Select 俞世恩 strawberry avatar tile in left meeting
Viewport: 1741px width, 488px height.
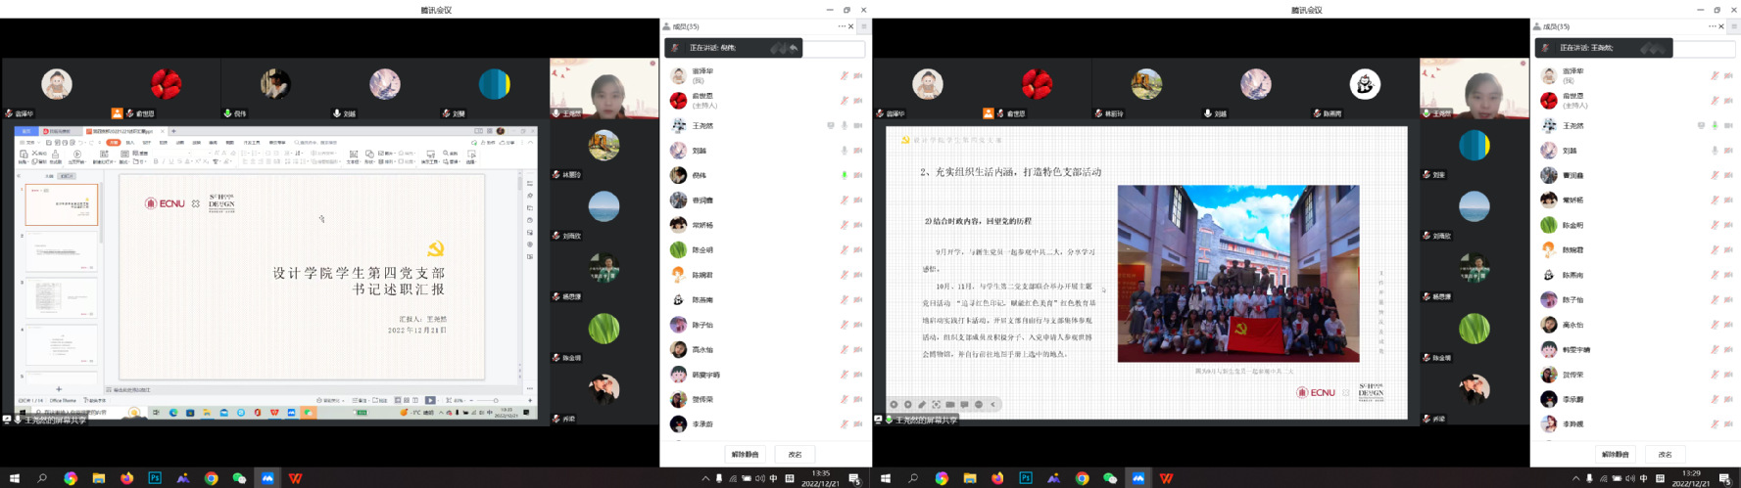click(x=166, y=88)
